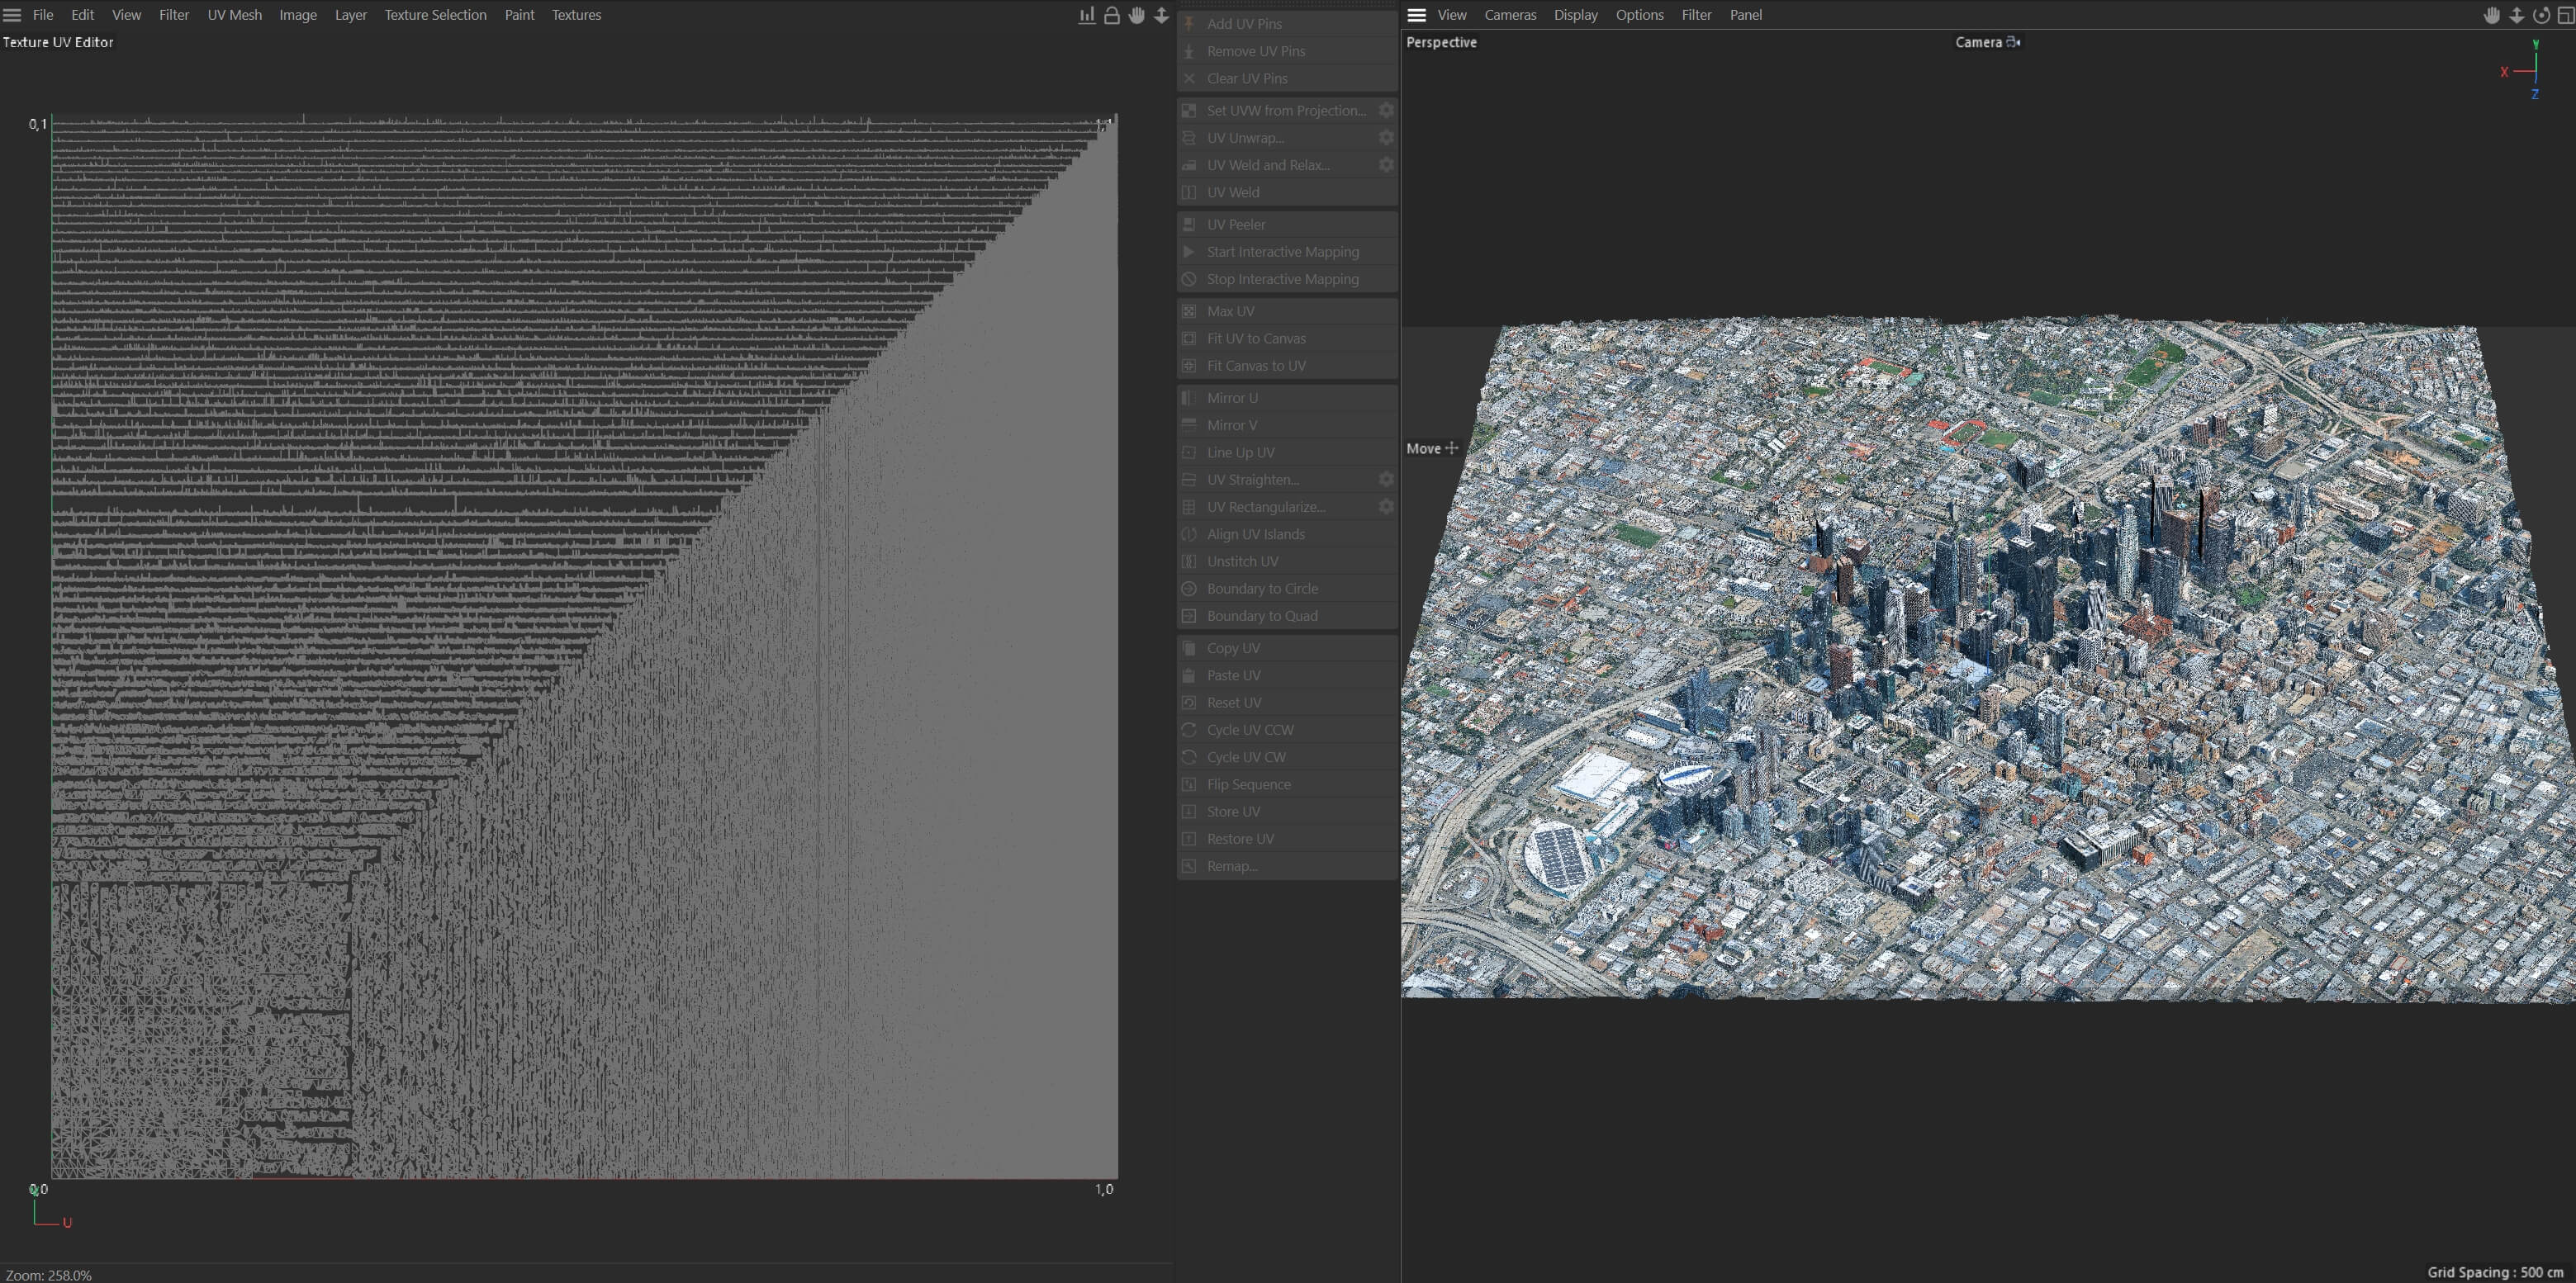Click Reset UV command
The image size is (2576, 1283).
tap(1287, 703)
